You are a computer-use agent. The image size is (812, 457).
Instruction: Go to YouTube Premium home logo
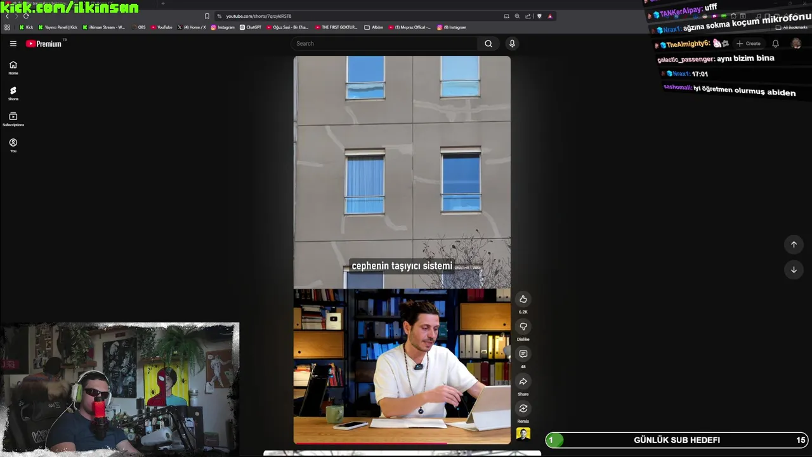click(44, 44)
